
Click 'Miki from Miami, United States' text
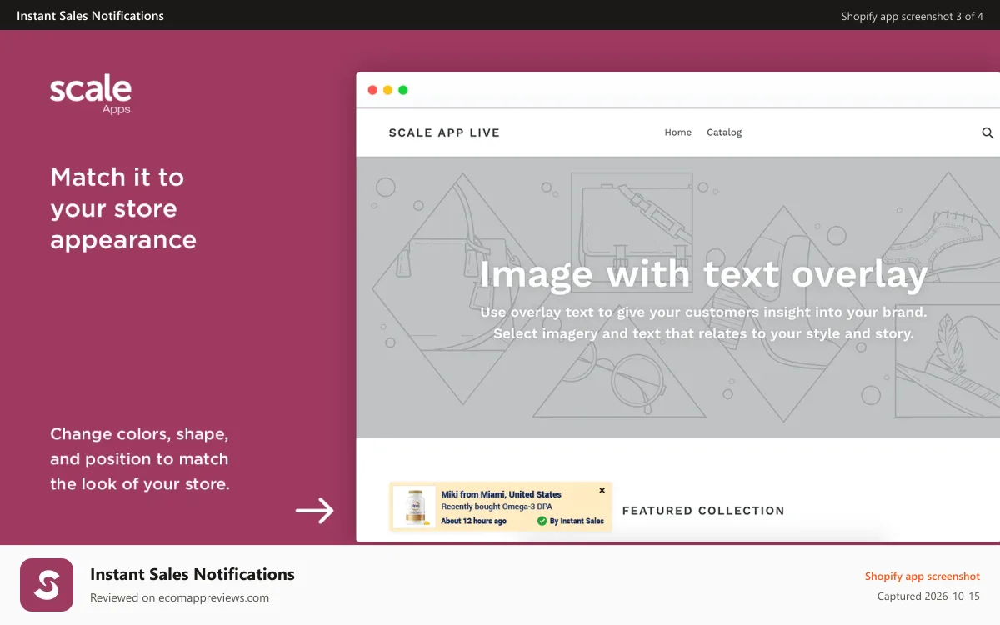click(501, 494)
